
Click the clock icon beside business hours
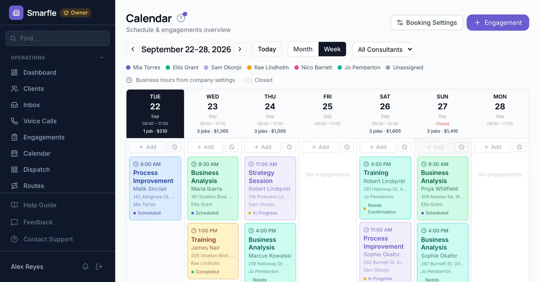tap(129, 80)
